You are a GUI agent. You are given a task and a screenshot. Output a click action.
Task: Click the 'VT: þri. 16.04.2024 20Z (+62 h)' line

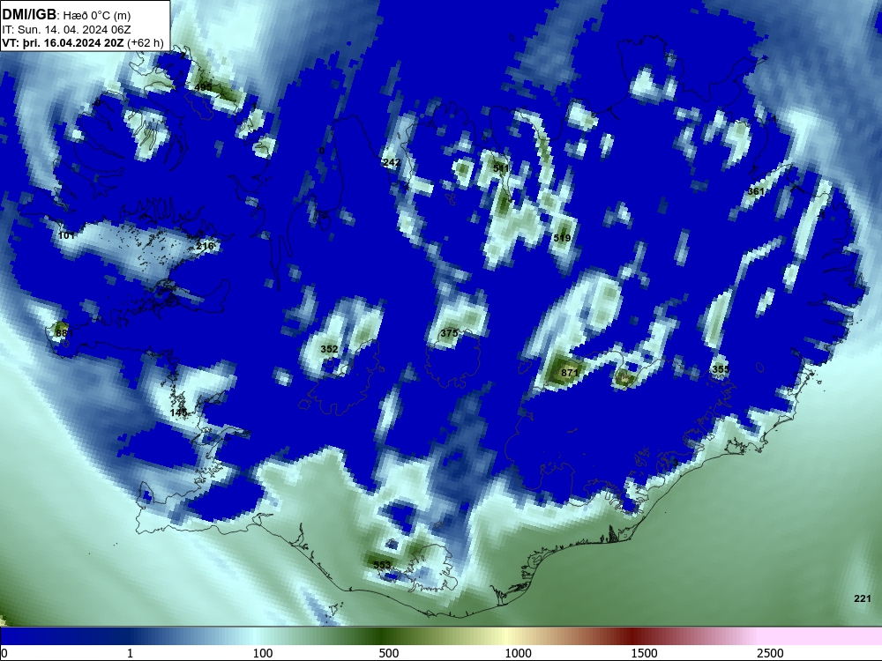(x=83, y=43)
